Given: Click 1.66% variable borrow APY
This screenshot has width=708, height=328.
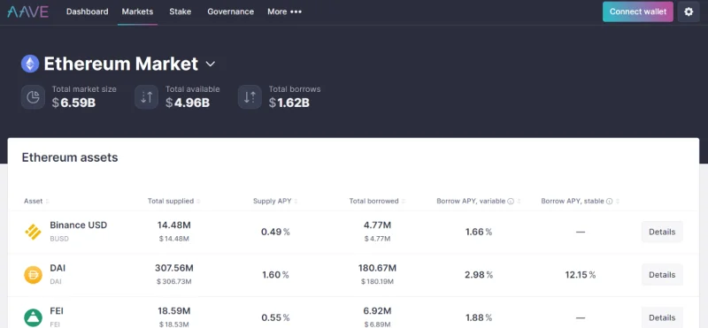Looking at the screenshot, I should [x=479, y=232].
